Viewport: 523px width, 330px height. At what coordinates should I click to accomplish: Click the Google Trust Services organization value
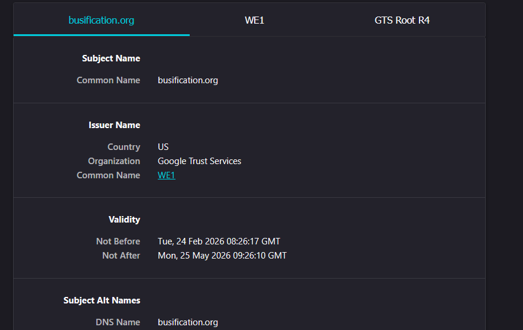200,161
